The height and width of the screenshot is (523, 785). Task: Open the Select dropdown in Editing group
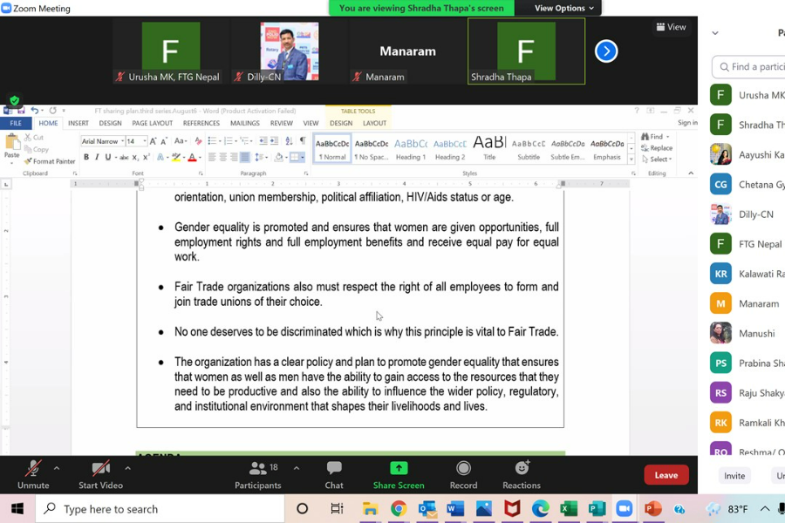pyautogui.click(x=657, y=160)
